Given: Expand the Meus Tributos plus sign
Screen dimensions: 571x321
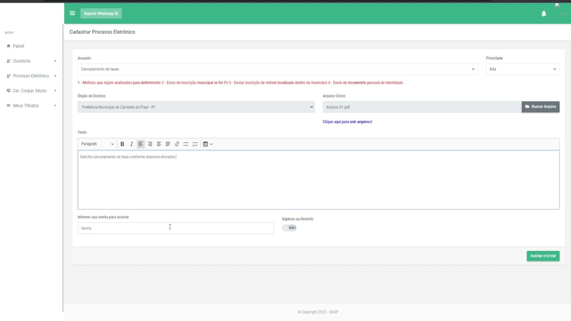Looking at the screenshot, I should pos(55,106).
